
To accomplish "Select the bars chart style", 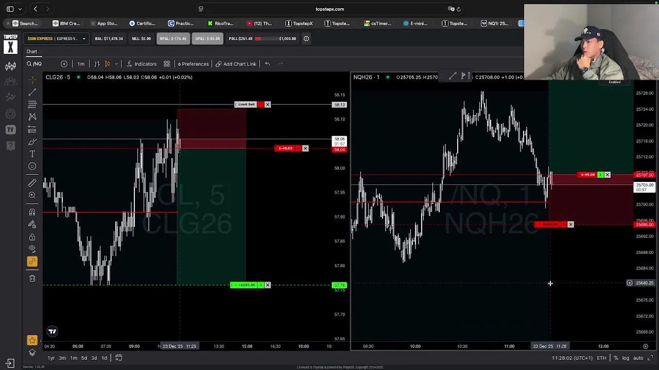I will pos(97,64).
